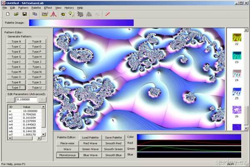Viewport: 250px width, 167px height.
Task: Select the Type T pattern toggle button
Action: tap(16, 88)
